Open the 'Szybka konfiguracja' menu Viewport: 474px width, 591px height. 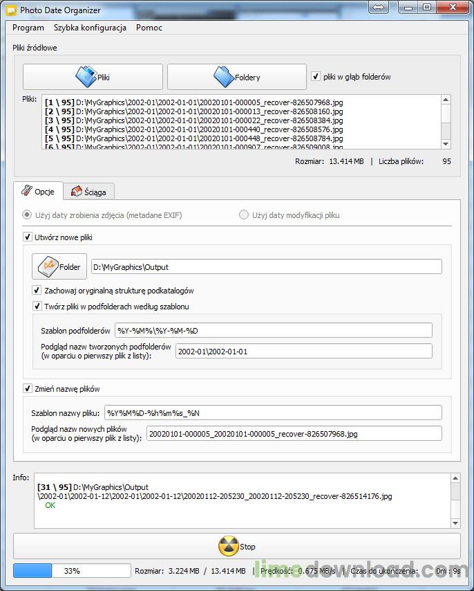click(90, 28)
